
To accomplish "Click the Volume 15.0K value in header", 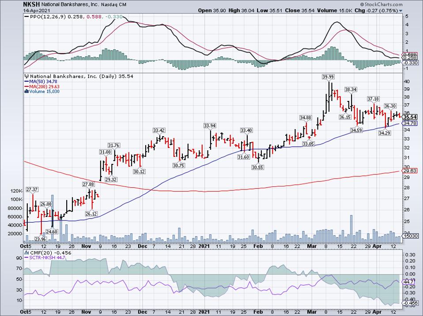I will click(x=335, y=11).
